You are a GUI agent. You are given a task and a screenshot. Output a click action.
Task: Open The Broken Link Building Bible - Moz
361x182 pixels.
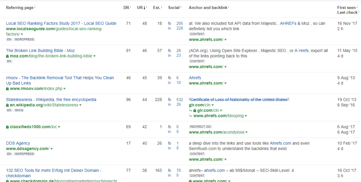pyautogui.click(x=40, y=51)
